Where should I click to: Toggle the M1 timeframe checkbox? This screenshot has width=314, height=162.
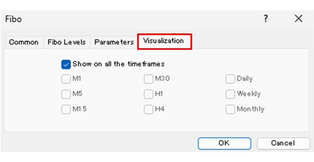tap(66, 79)
